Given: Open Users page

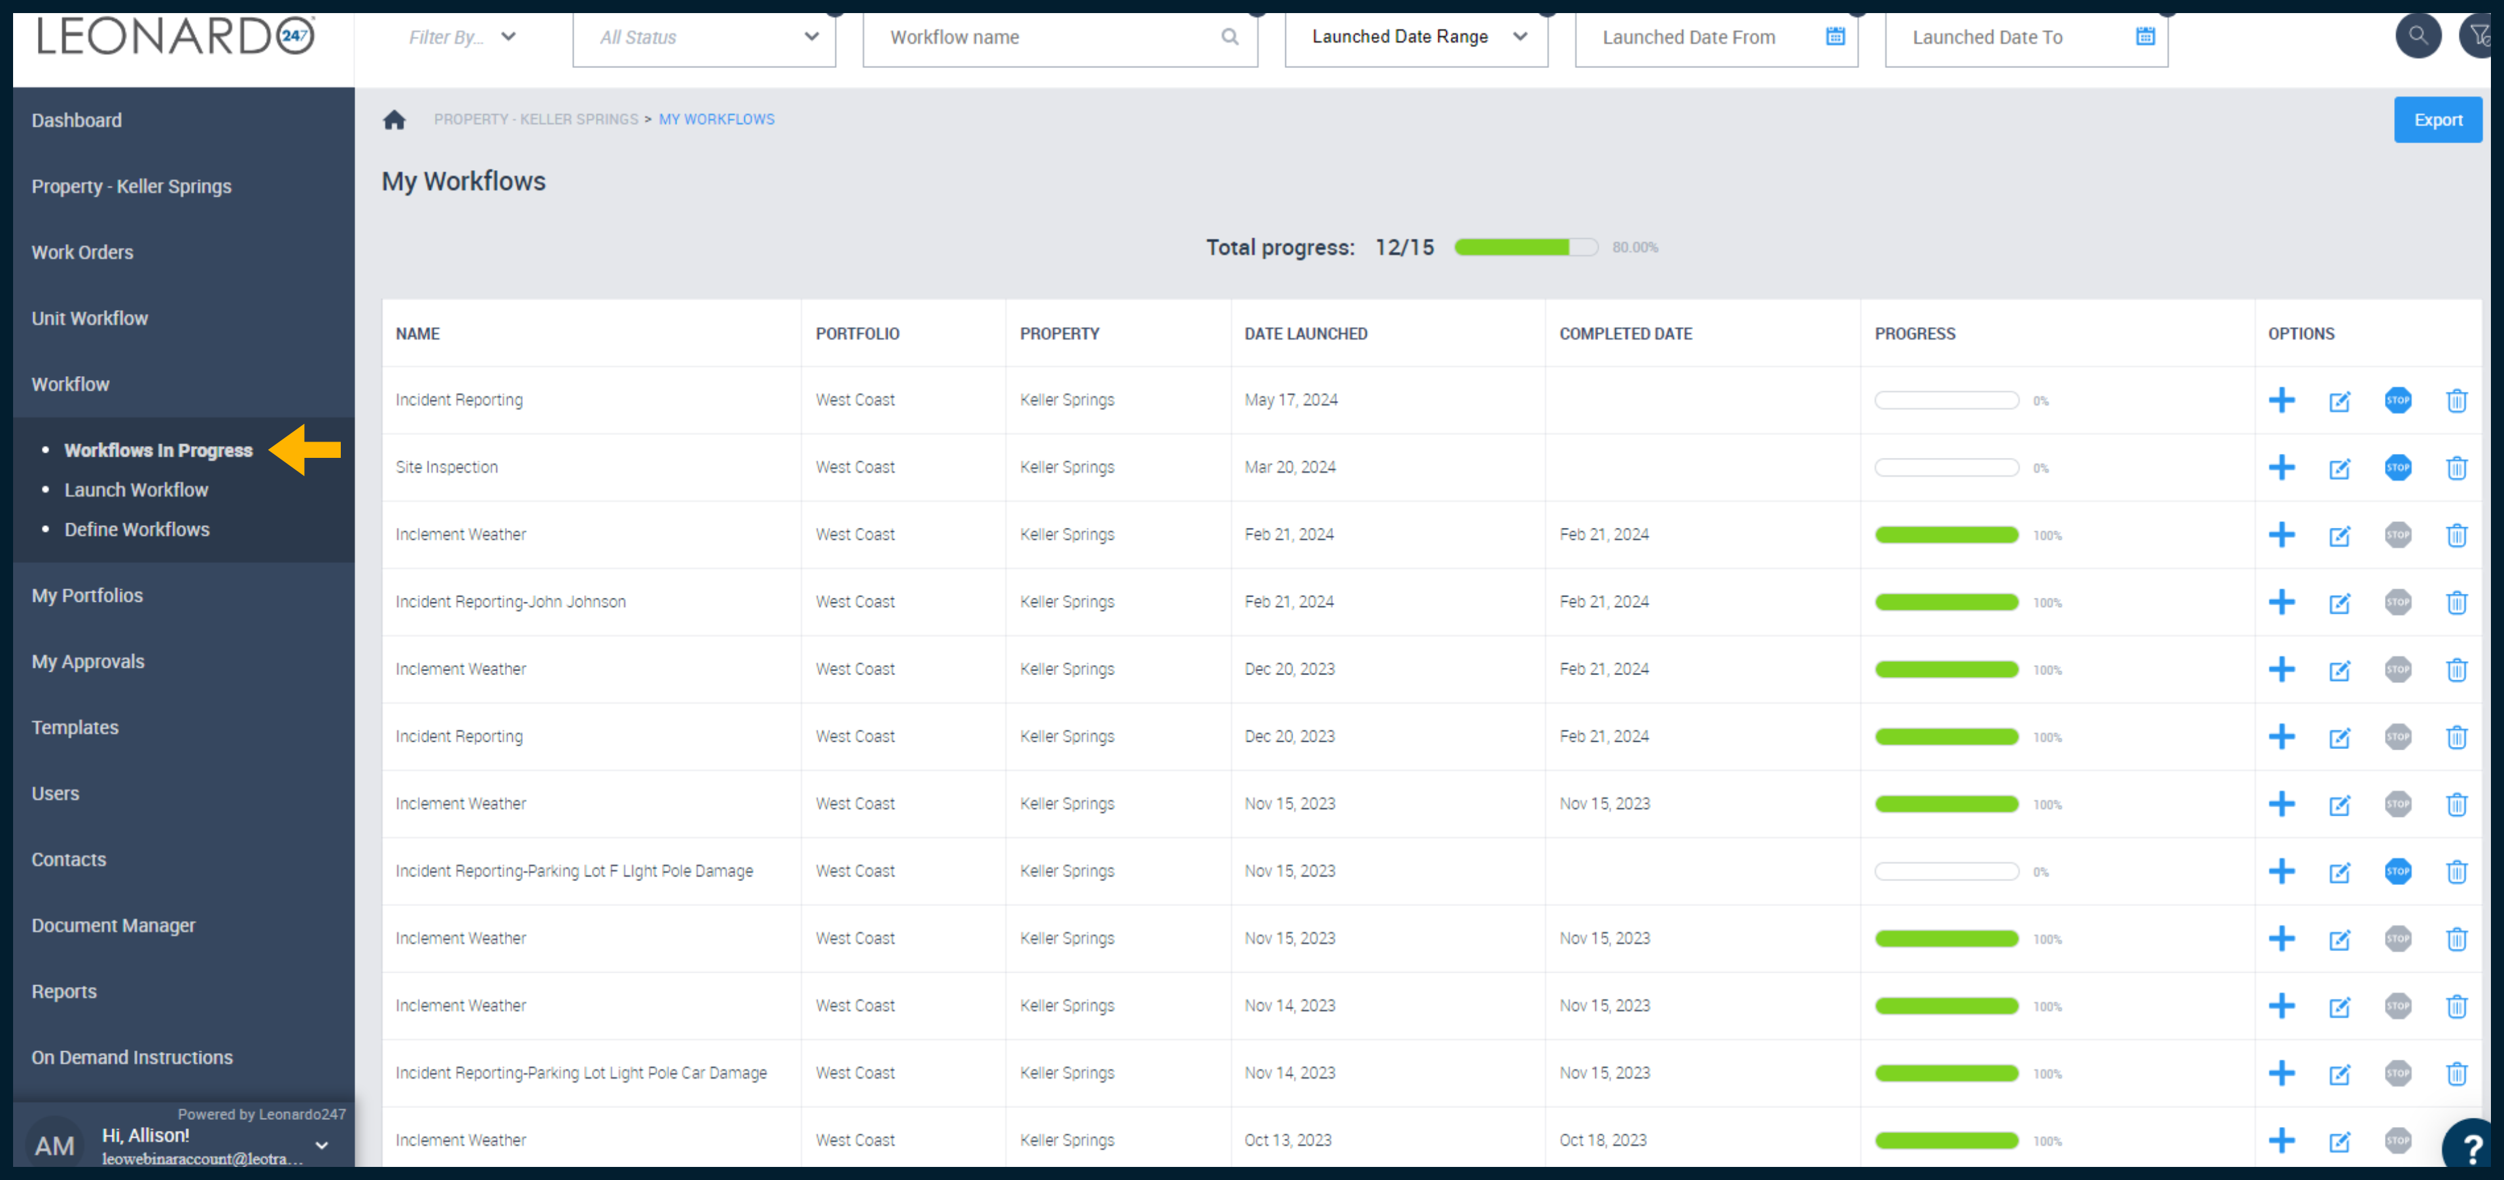Looking at the screenshot, I should tap(56, 794).
